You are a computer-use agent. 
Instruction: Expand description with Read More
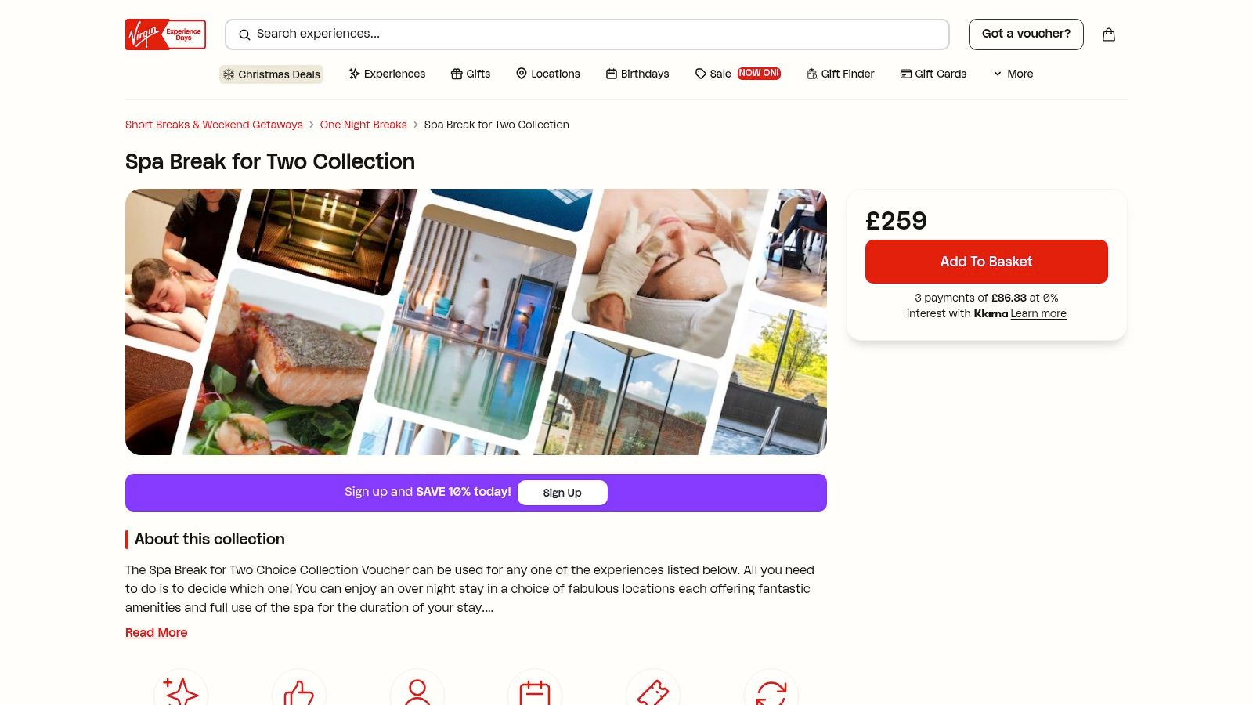pyautogui.click(x=157, y=633)
